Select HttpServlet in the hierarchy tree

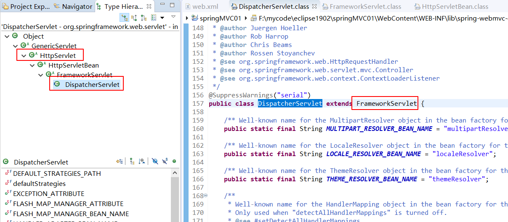click(58, 55)
